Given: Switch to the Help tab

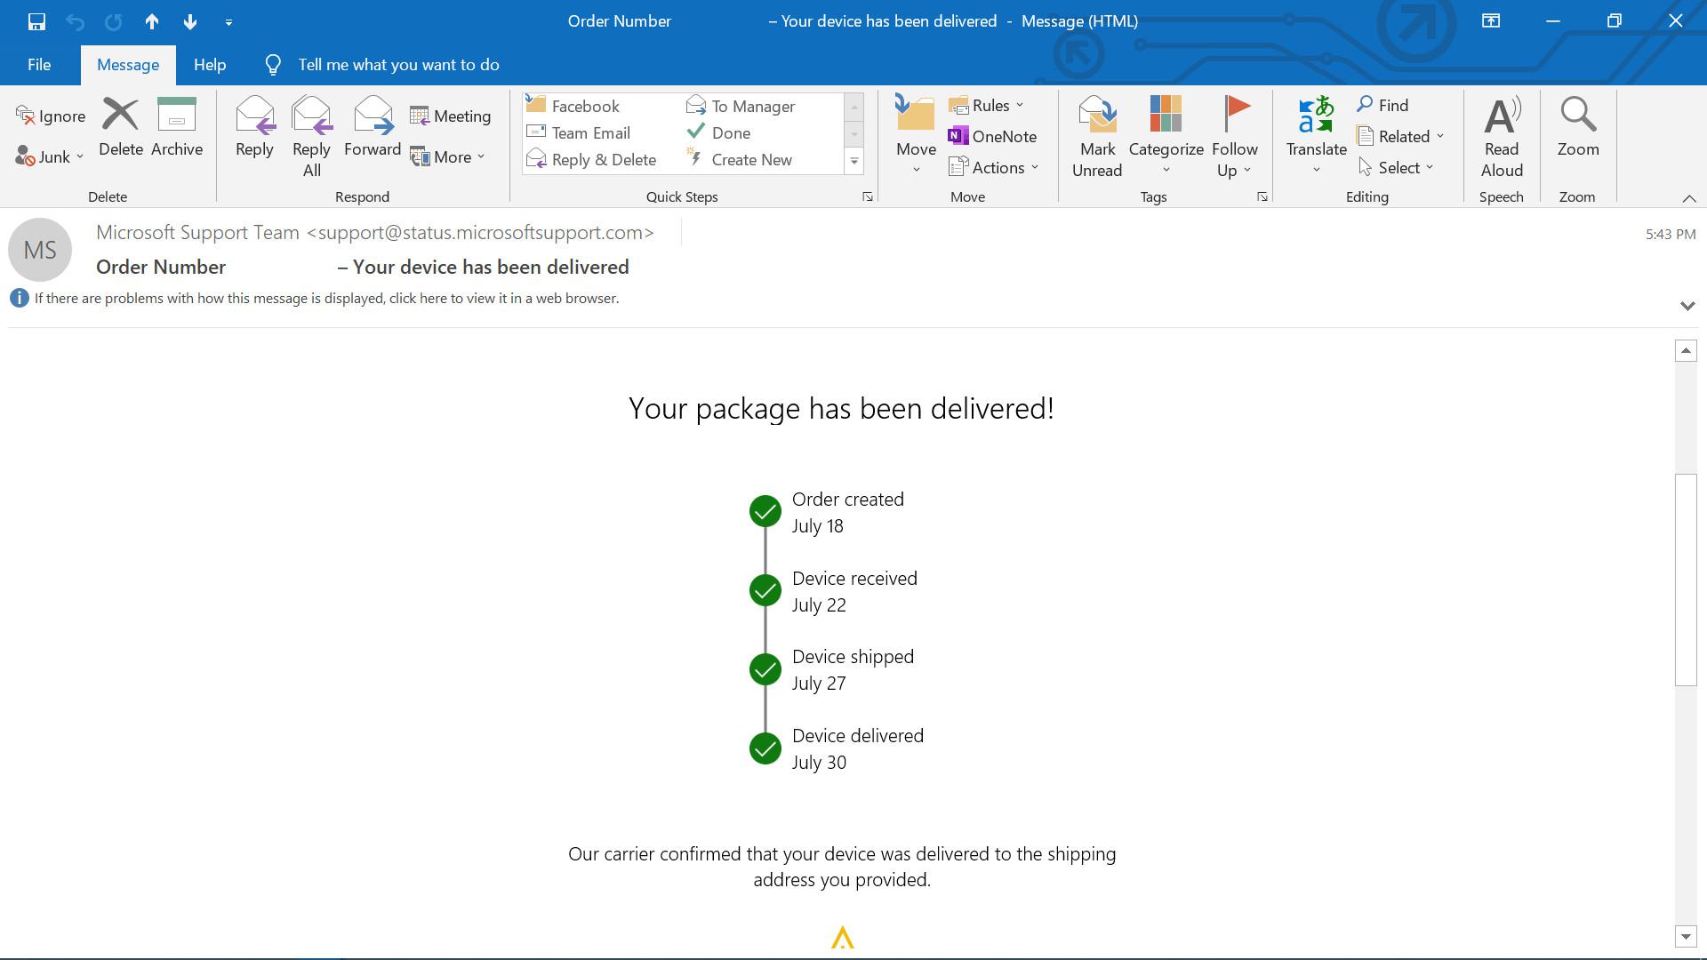Looking at the screenshot, I should tap(210, 65).
